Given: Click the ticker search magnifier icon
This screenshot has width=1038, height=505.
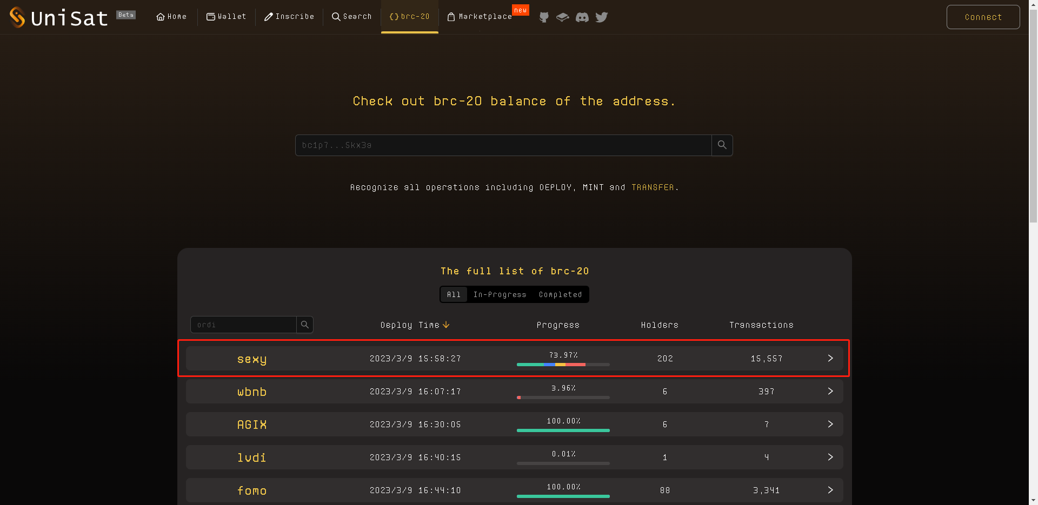Looking at the screenshot, I should [x=305, y=325].
